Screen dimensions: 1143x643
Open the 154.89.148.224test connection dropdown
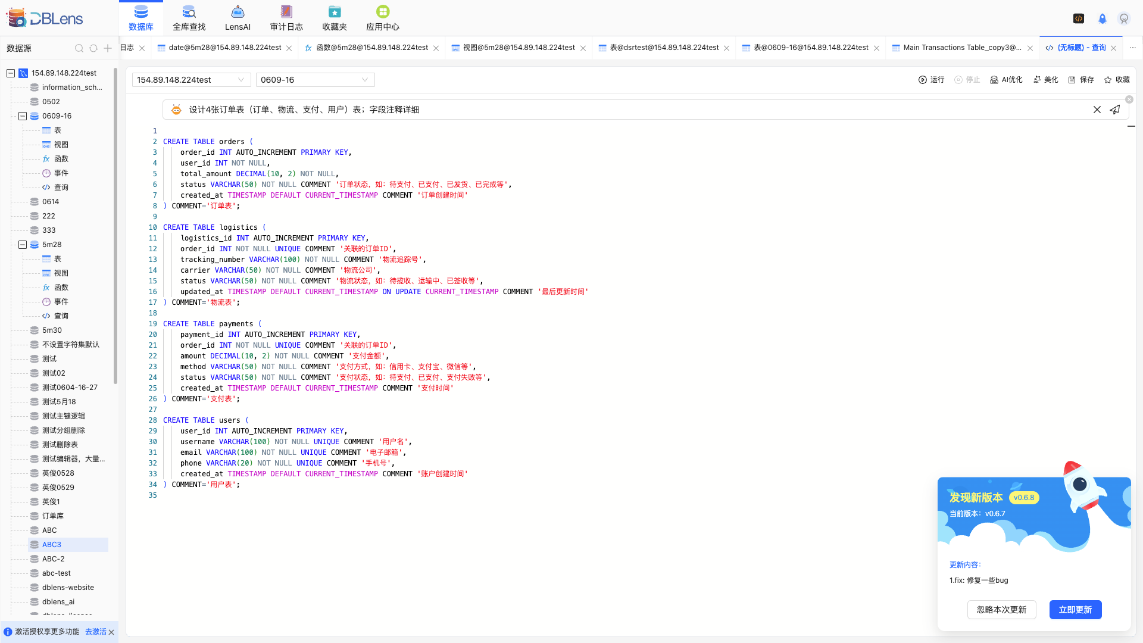(x=190, y=80)
